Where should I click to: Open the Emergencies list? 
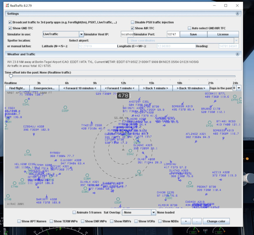(x=44, y=88)
